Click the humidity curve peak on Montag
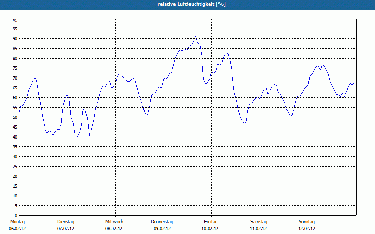 35,78
